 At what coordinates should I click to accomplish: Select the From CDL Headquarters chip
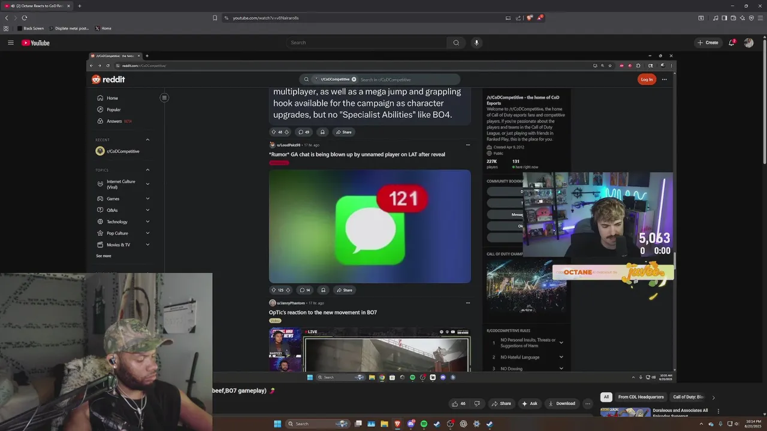(641, 397)
